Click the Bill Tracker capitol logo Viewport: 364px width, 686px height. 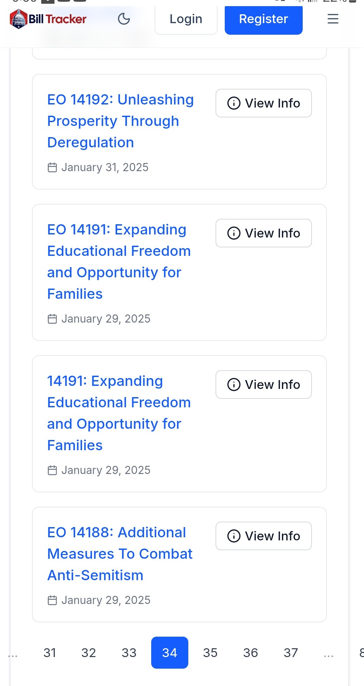click(x=19, y=19)
